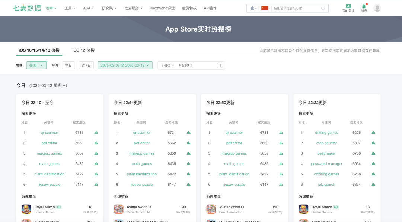Open Avatar World app icon in 22:54 card
402x222 pixels.
(x=119, y=209)
